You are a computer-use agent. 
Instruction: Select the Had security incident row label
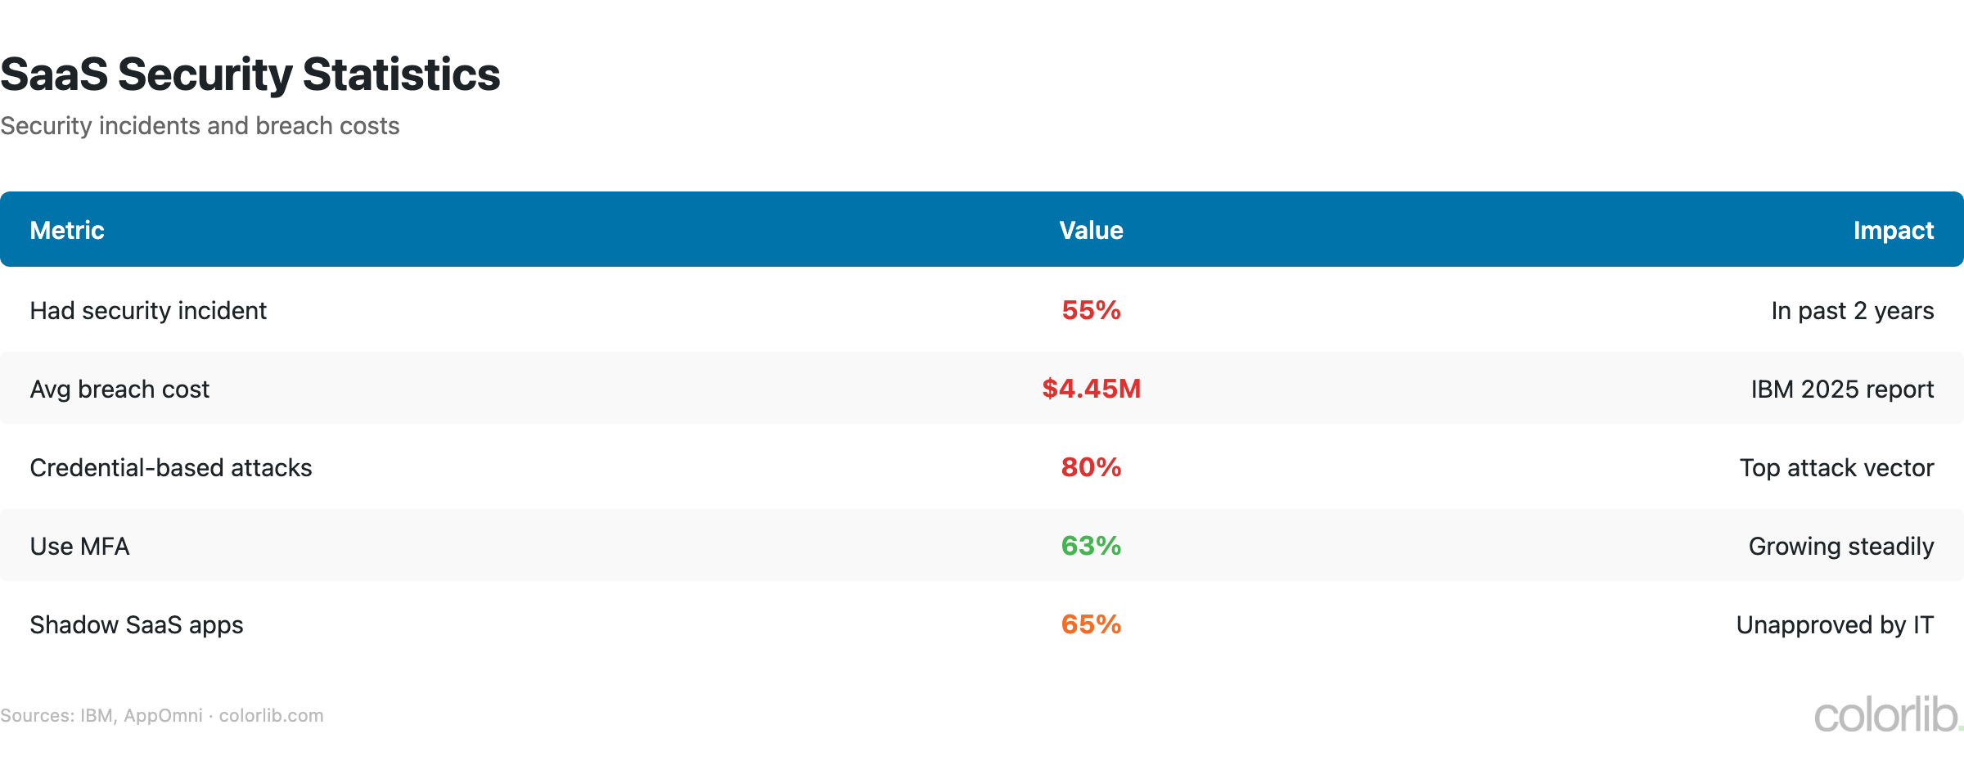(x=148, y=311)
